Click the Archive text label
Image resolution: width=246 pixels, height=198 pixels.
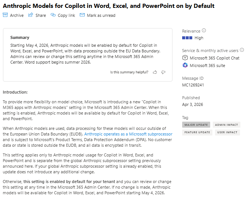pyautogui.click(x=16, y=15)
